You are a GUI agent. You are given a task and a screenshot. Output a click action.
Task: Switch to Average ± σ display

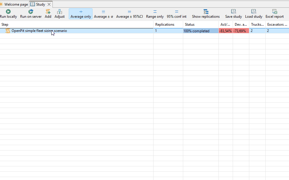(x=103, y=14)
